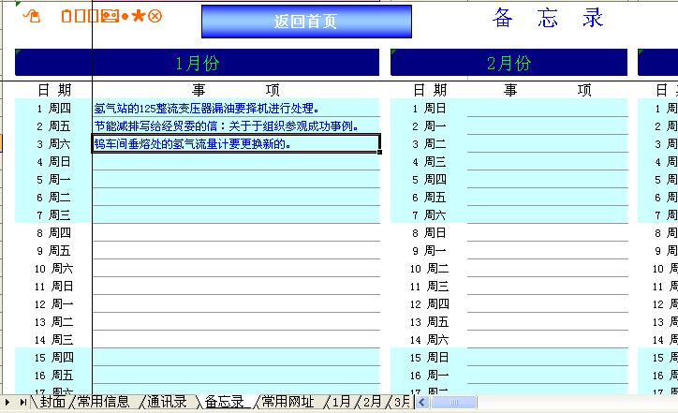Click the orange clipboard icon
This screenshot has height=413, width=678.
pos(66,16)
